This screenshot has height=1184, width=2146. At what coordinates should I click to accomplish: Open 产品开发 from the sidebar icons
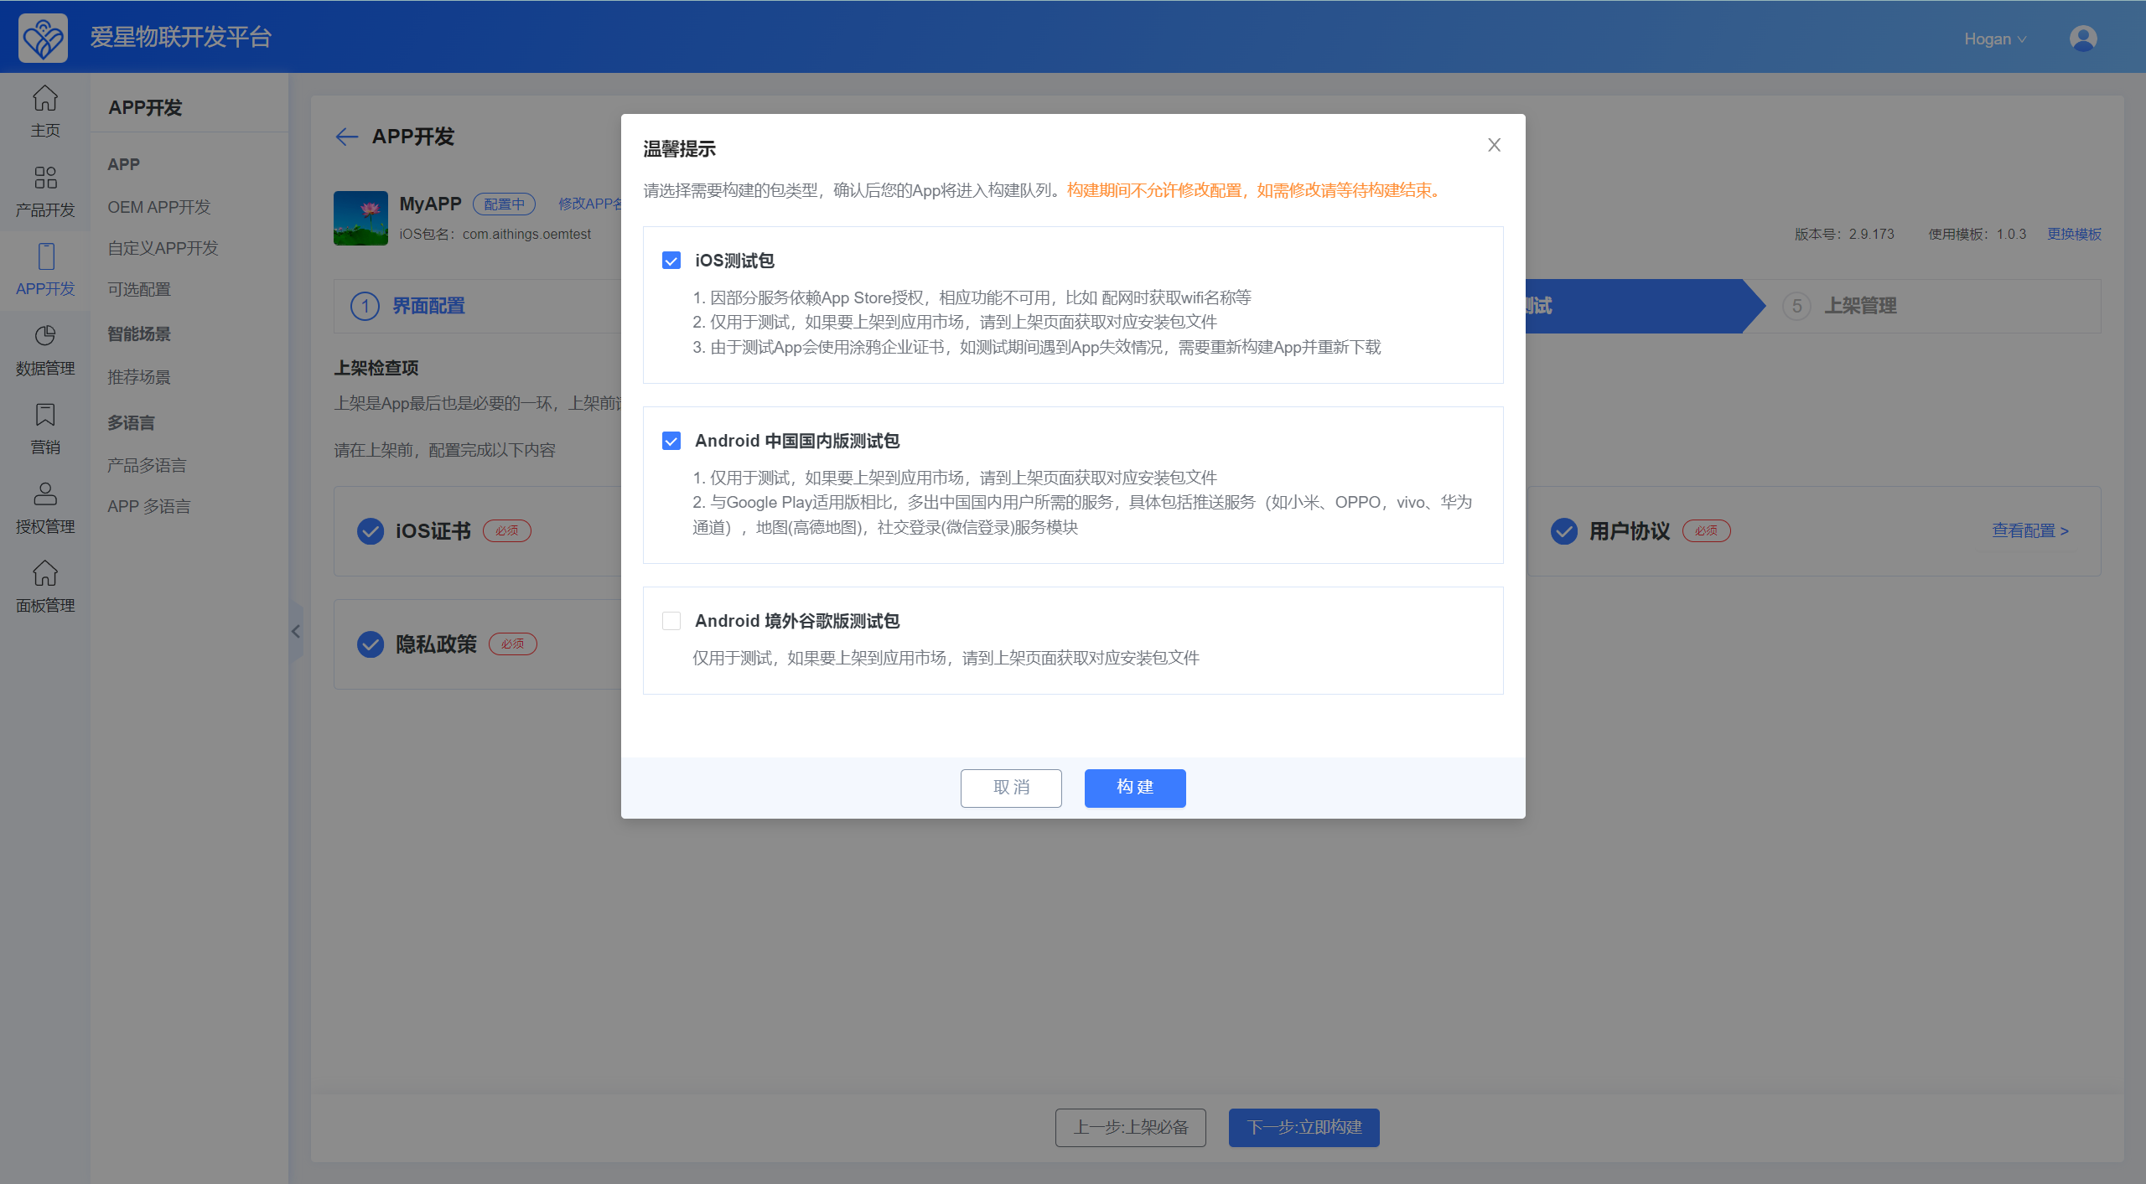[45, 178]
